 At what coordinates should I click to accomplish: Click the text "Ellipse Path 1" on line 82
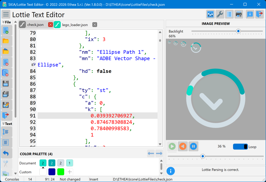point(120,52)
